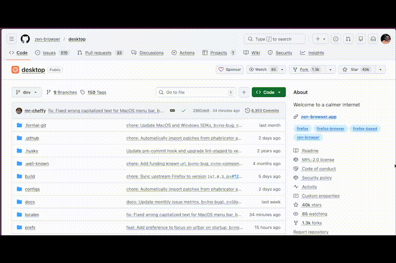The image size is (396, 263).
Task: Open the desktop breadcrumb link
Action: [x=77, y=39]
